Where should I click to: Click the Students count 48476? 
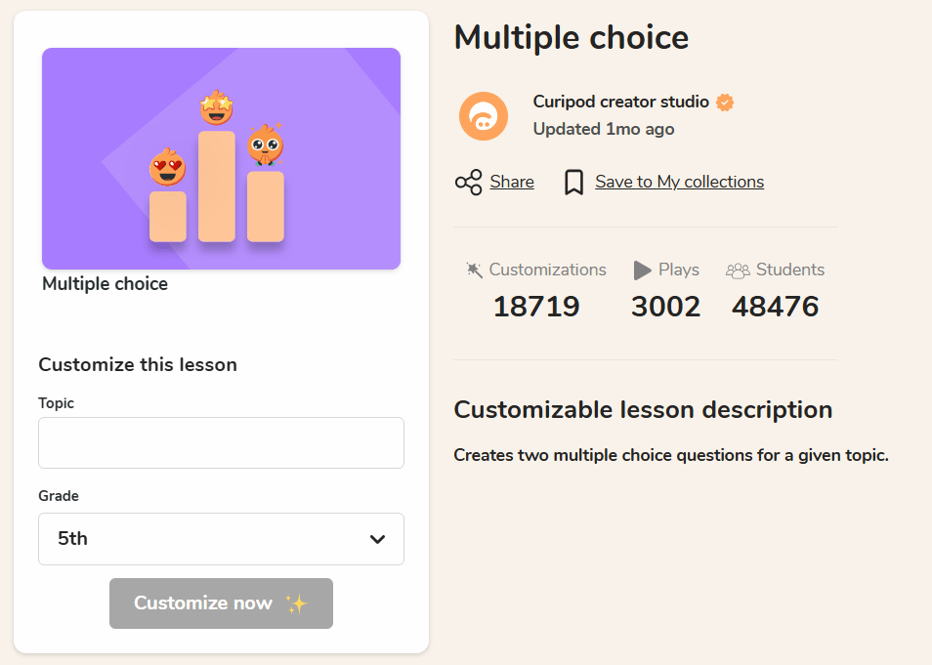[x=775, y=307]
